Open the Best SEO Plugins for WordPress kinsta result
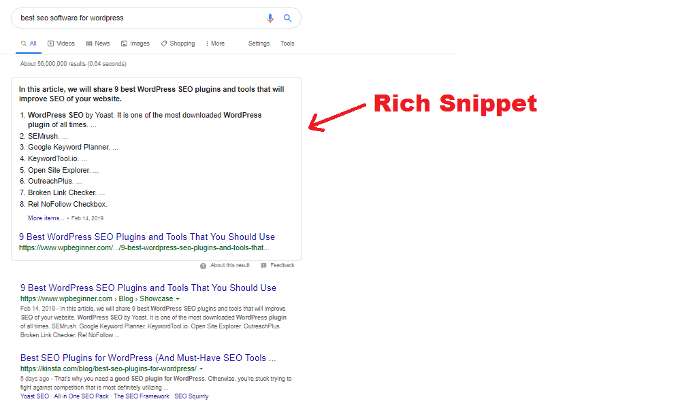This screenshot has width=697, height=412. [148, 358]
